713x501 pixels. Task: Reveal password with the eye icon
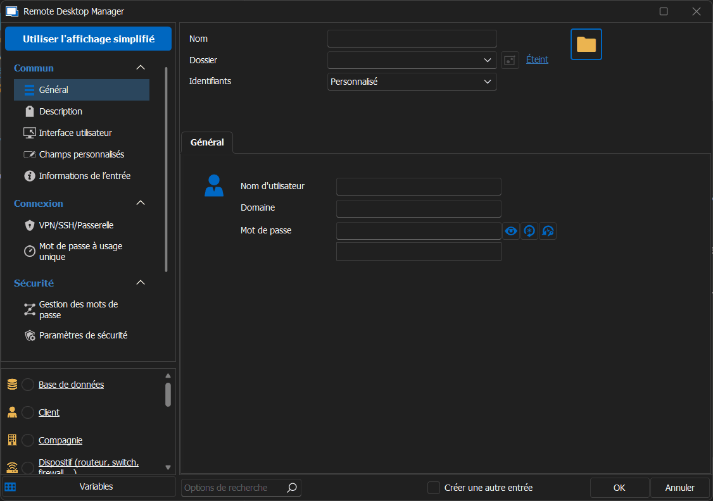(x=511, y=232)
